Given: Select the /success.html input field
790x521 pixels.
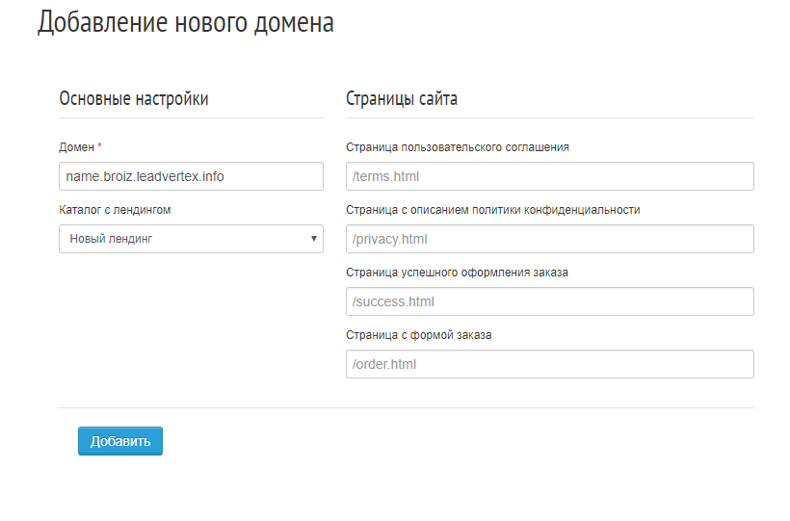Looking at the screenshot, I should pos(550,301).
